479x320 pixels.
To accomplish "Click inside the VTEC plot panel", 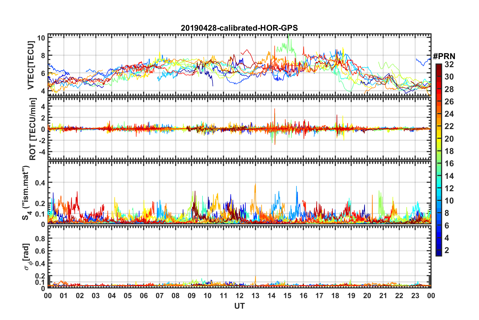I will [x=239, y=65].
